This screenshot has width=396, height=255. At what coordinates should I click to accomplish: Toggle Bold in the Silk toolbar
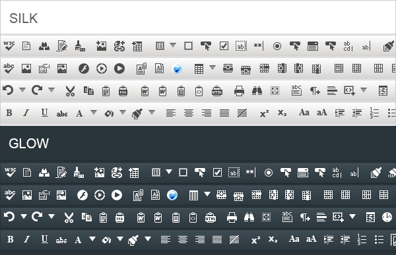point(9,113)
